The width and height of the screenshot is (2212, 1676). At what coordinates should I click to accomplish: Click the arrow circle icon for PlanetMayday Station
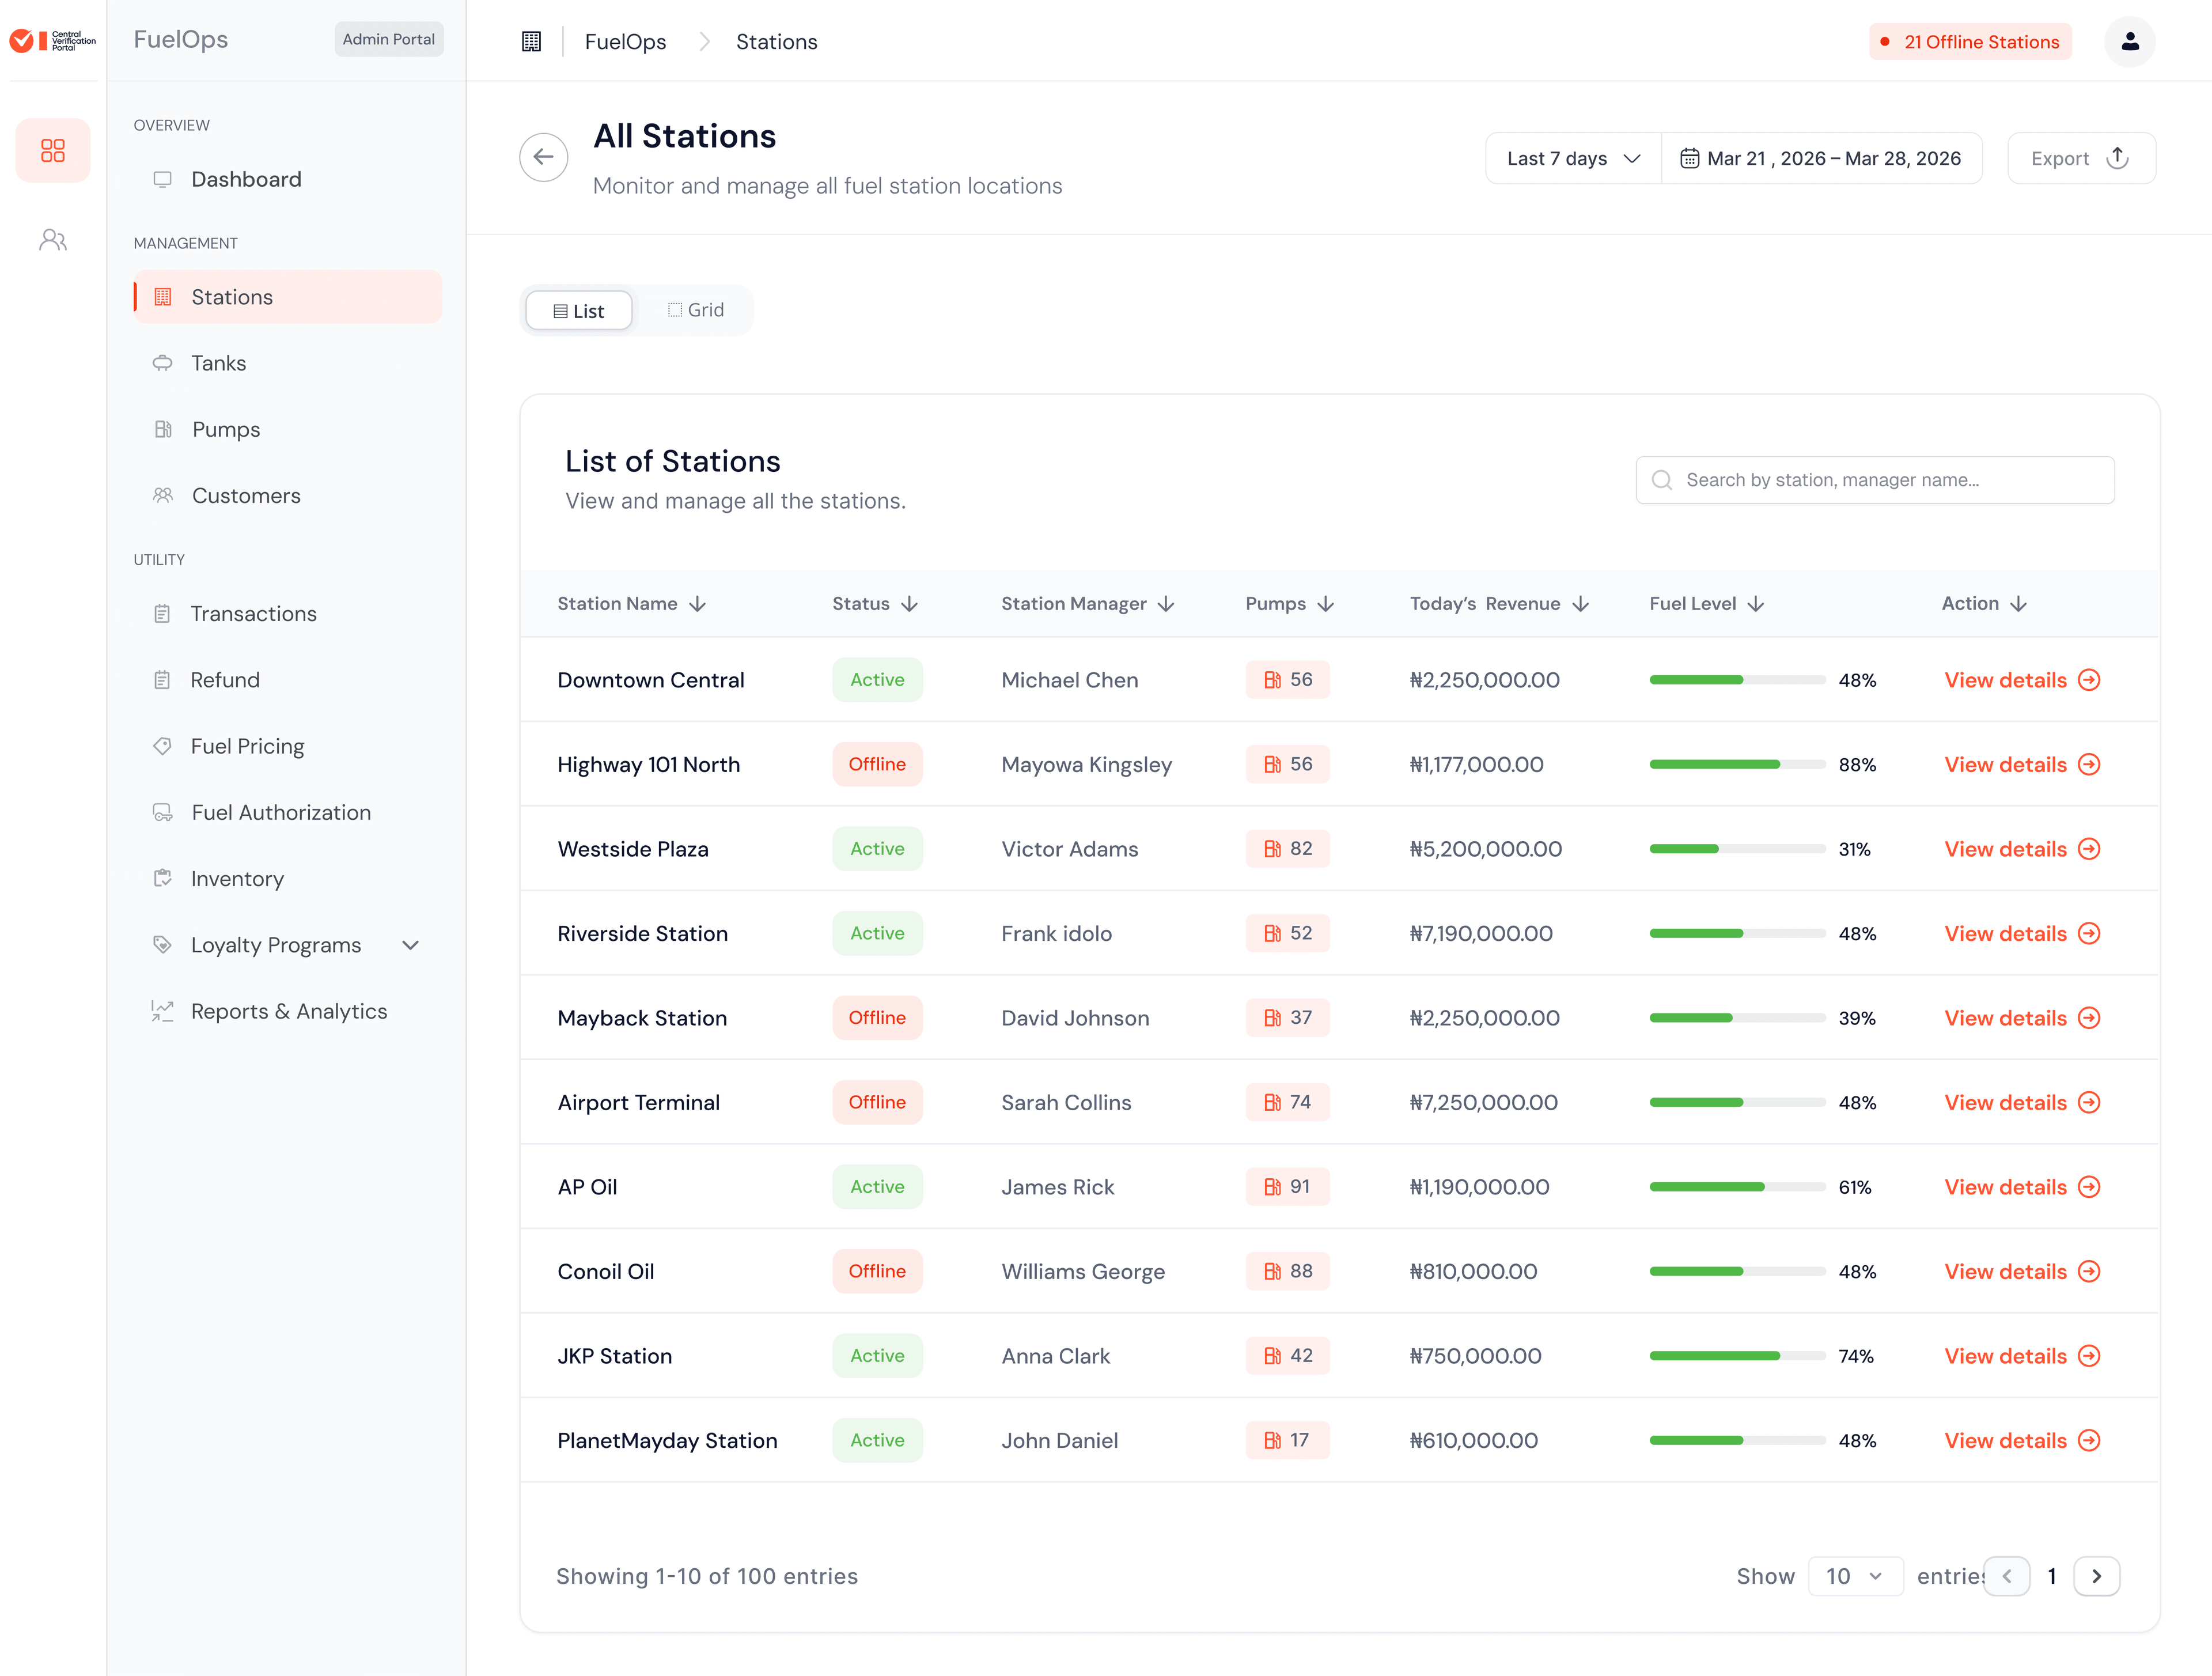[2088, 1440]
